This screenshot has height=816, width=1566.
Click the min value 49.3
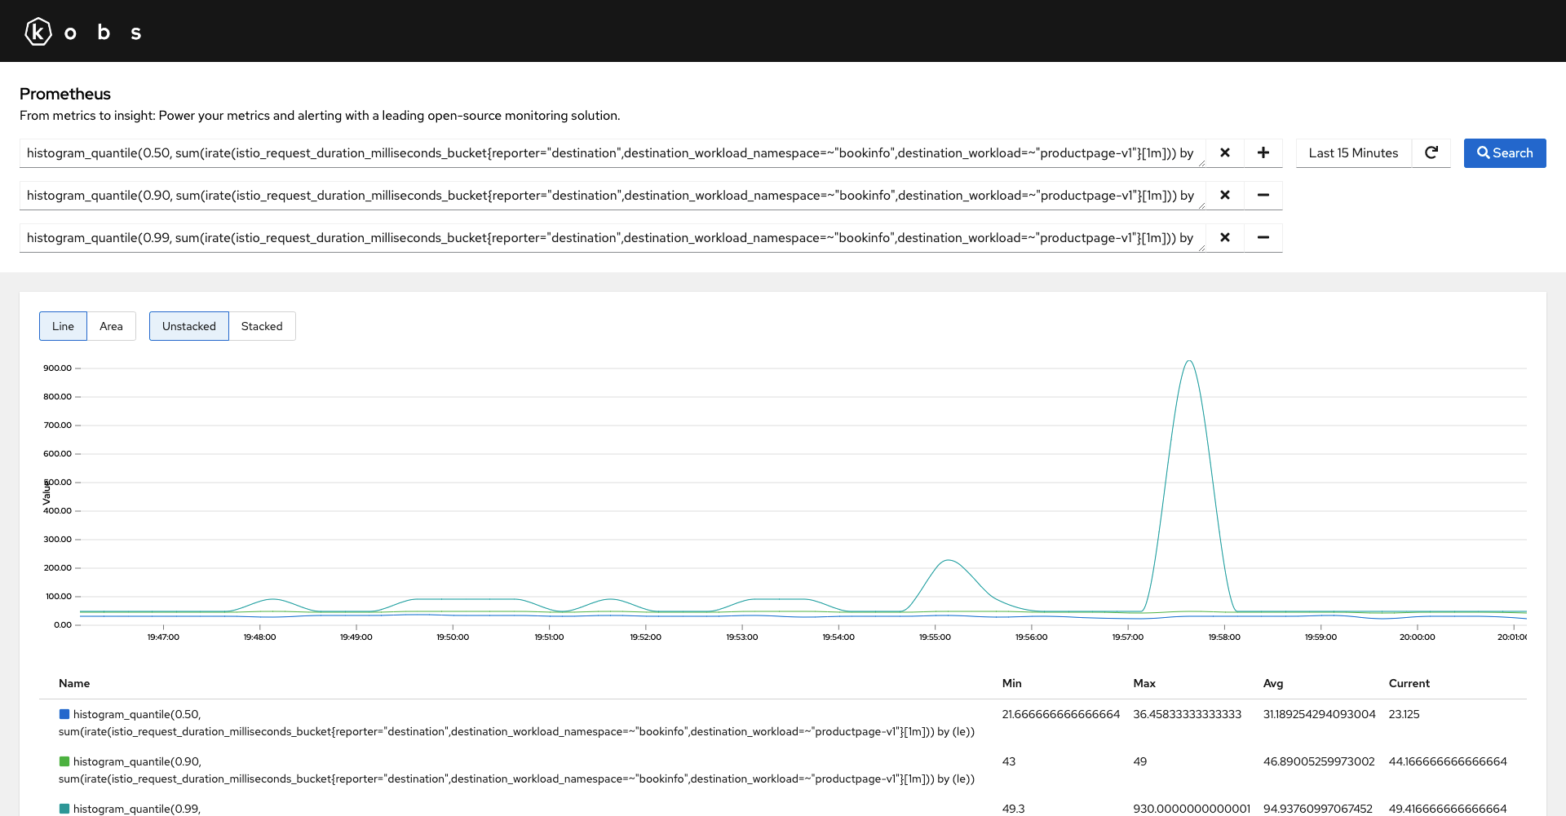pos(1014,809)
